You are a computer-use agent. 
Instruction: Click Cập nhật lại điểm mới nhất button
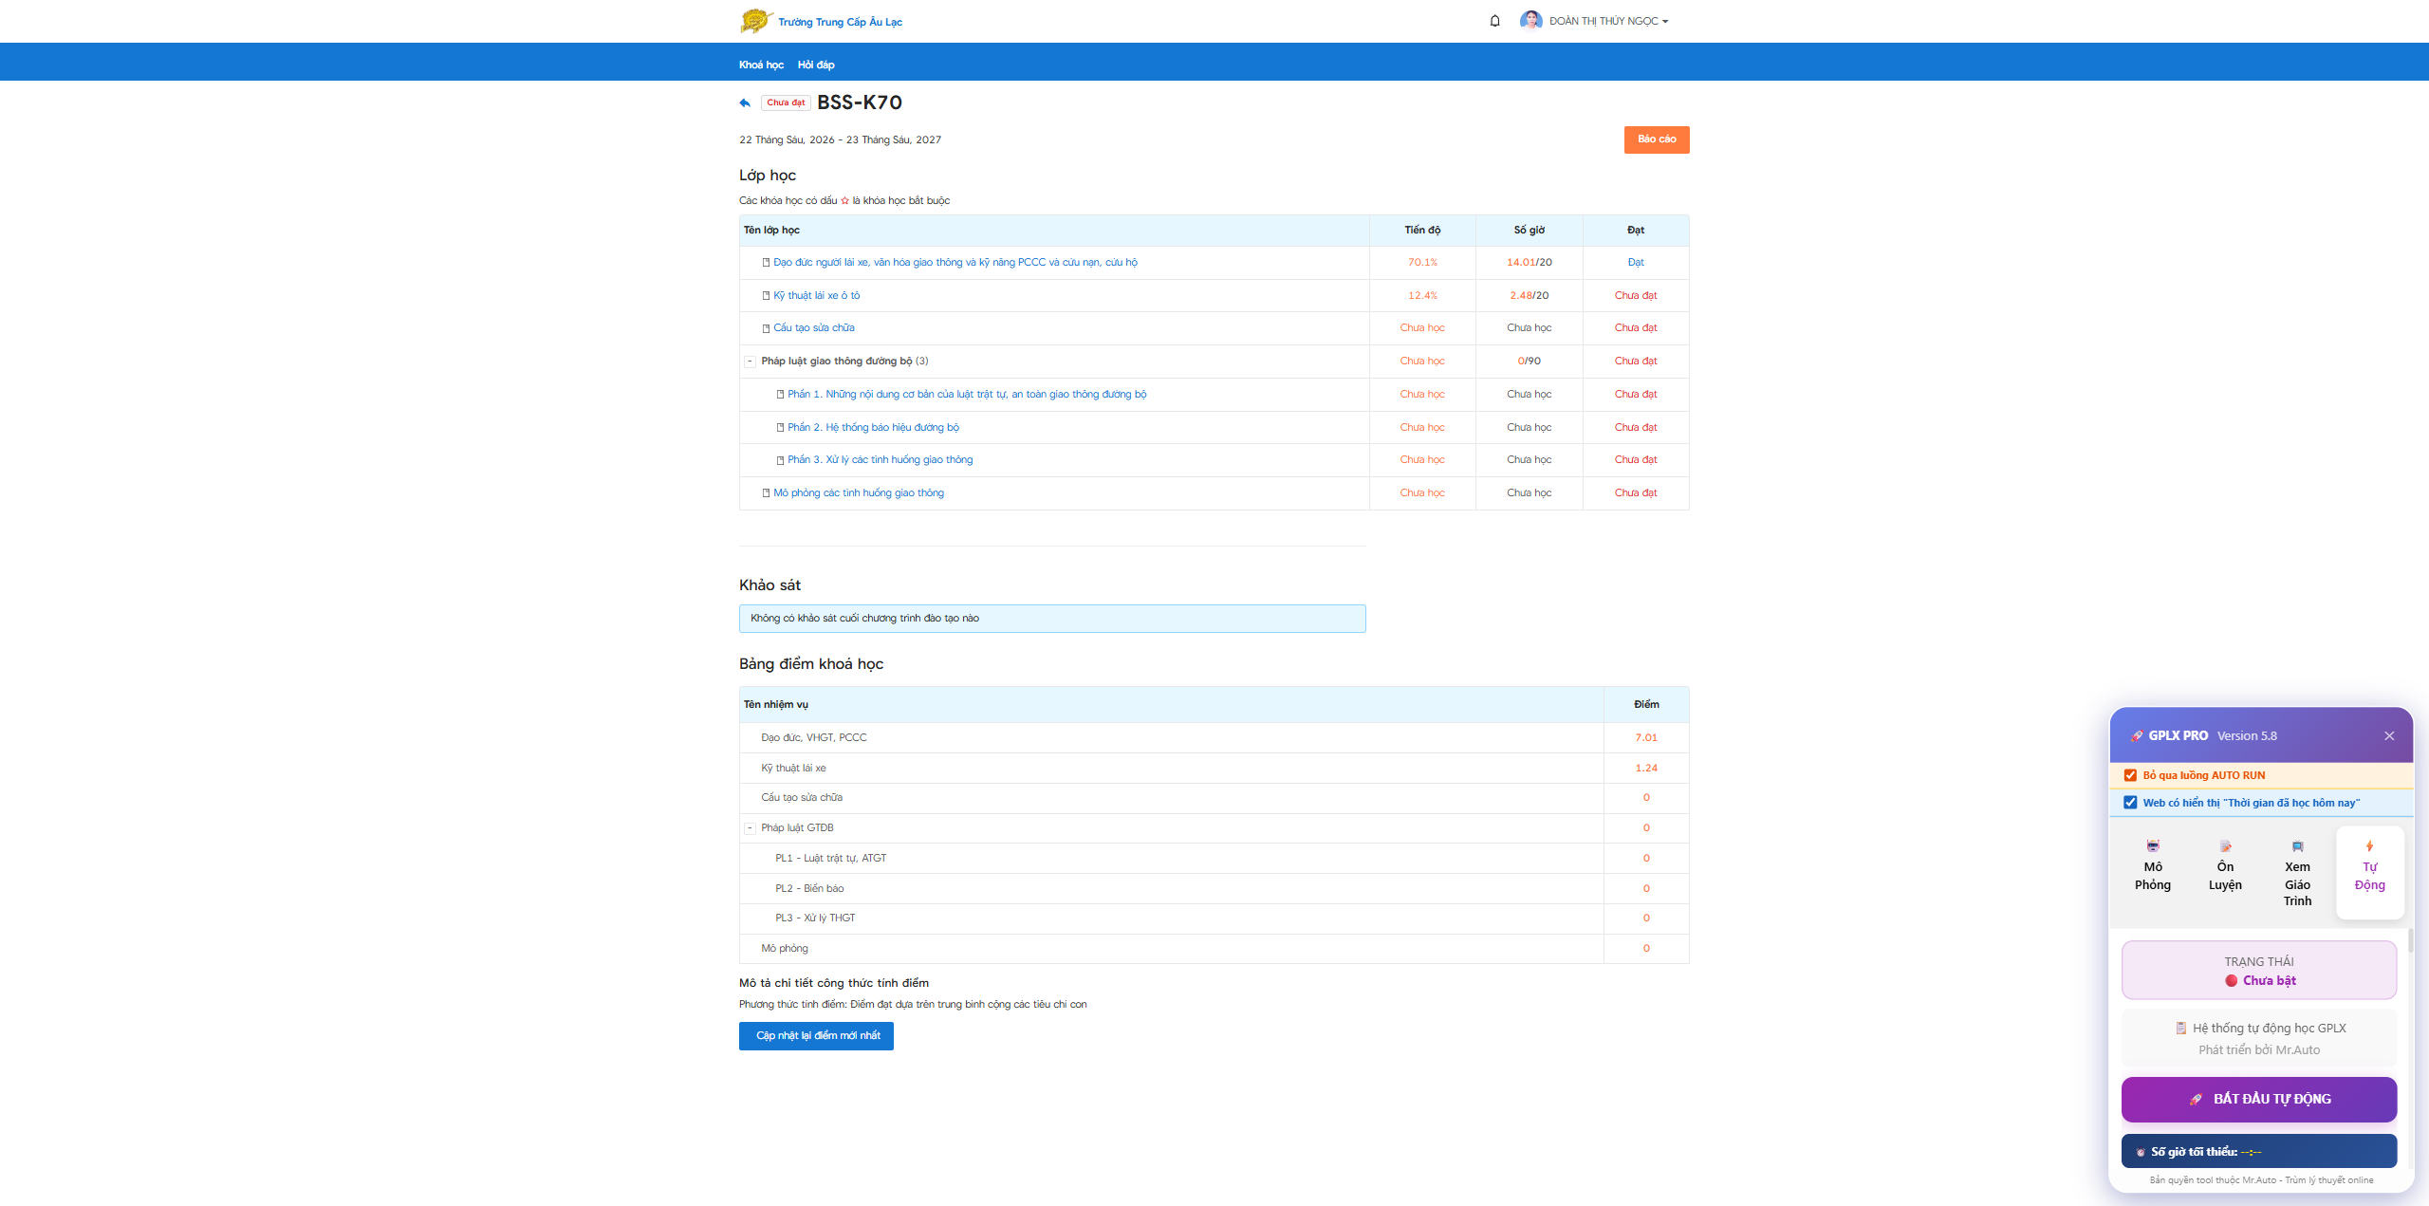816,1036
